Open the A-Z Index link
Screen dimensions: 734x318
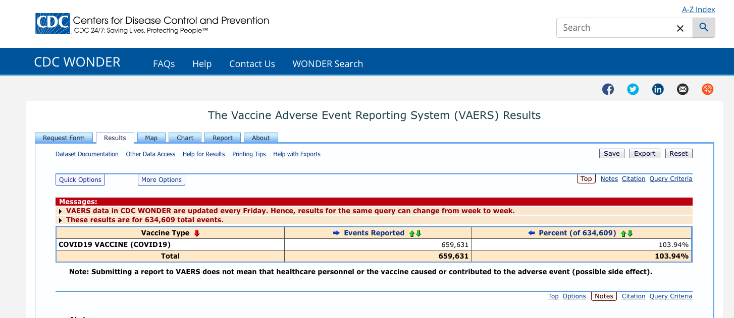click(x=699, y=10)
